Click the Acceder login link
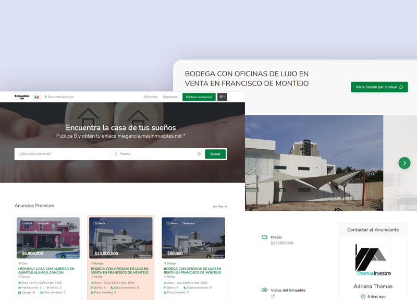This screenshot has height=300, width=417. coord(151,97)
